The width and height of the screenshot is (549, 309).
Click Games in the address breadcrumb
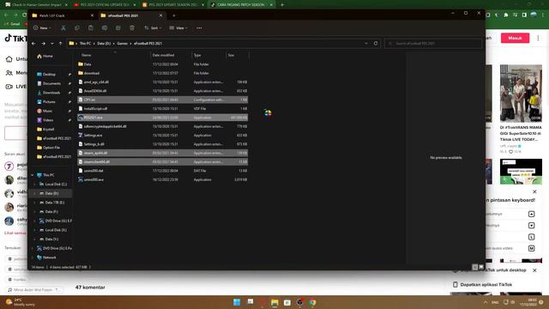point(122,44)
